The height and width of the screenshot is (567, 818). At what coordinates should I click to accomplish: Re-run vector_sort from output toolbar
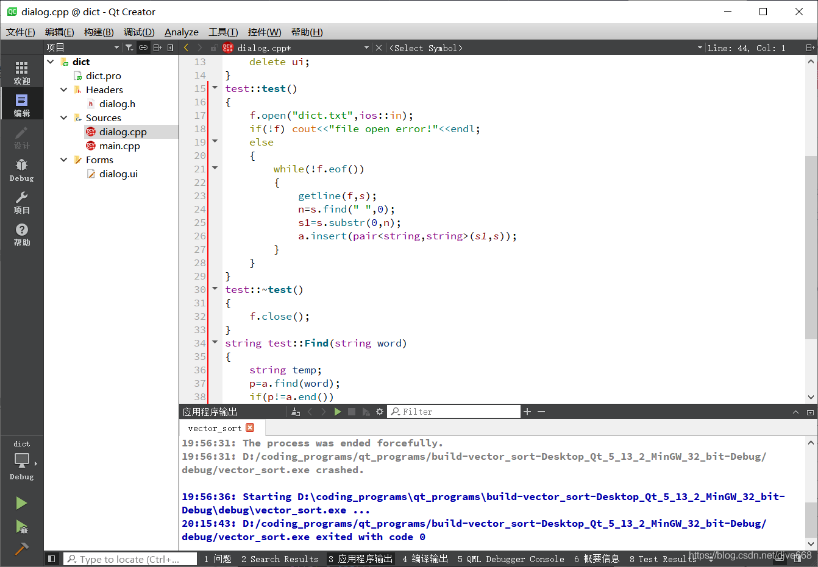coord(338,412)
